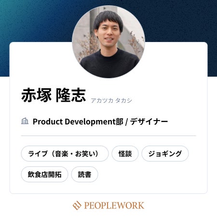Select the 怪談 tag
Viewport: 217px width, 217px height.
(x=125, y=153)
